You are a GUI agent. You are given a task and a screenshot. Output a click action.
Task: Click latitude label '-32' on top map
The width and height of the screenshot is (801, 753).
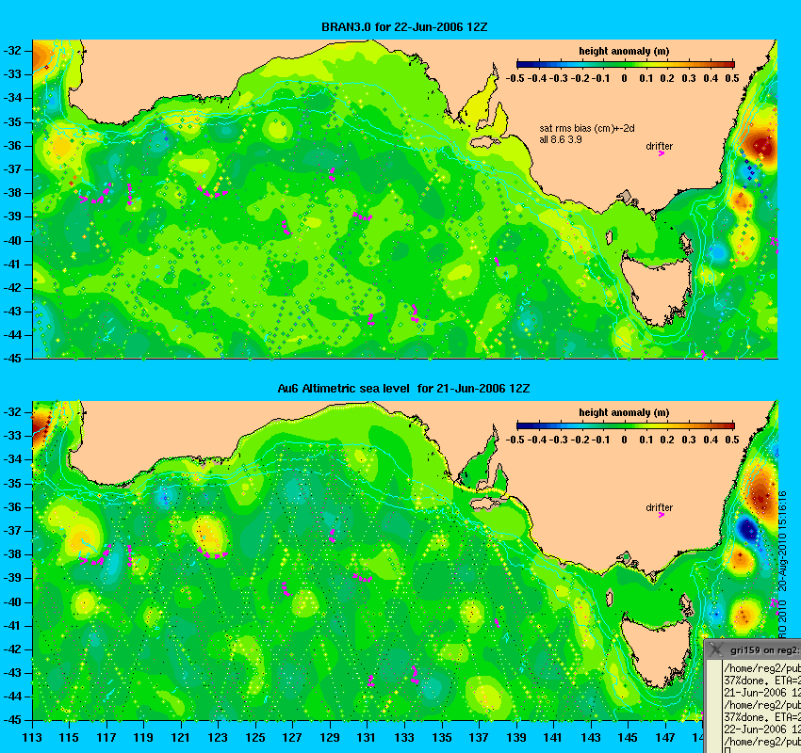(12, 51)
